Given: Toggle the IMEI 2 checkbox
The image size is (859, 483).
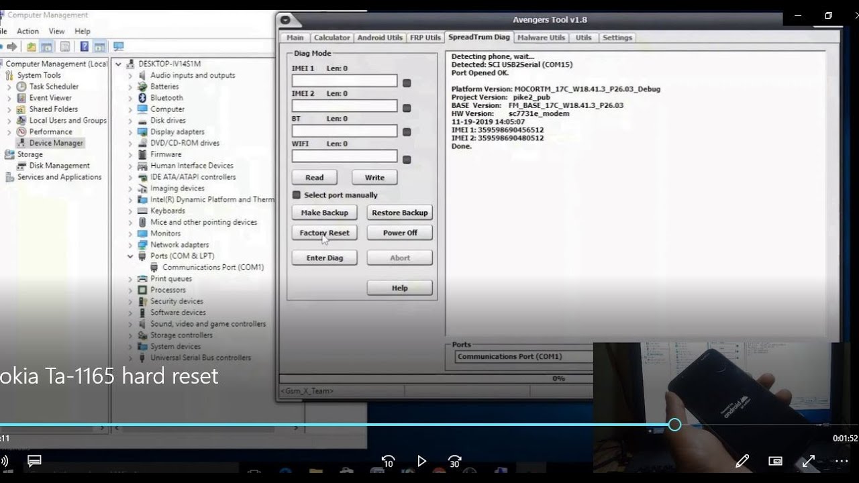Looking at the screenshot, I should click(x=407, y=108).
